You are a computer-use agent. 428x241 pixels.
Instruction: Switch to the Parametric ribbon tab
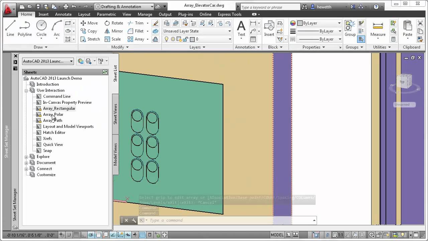coord(106,14)
